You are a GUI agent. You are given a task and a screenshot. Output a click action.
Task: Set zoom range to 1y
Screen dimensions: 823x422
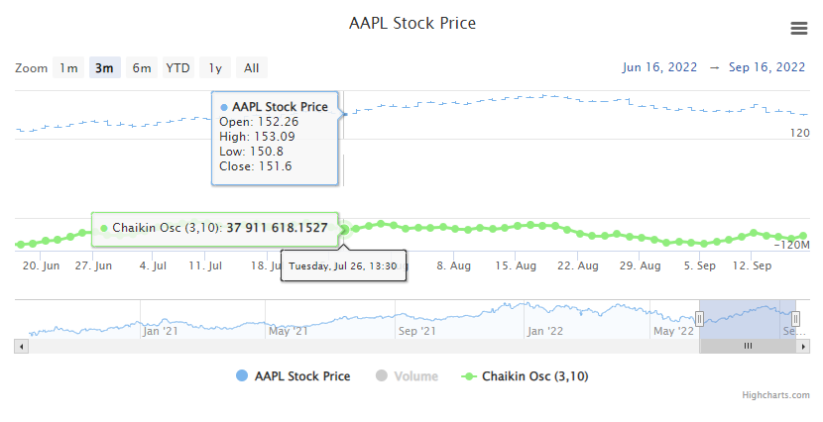coord(215,68)
